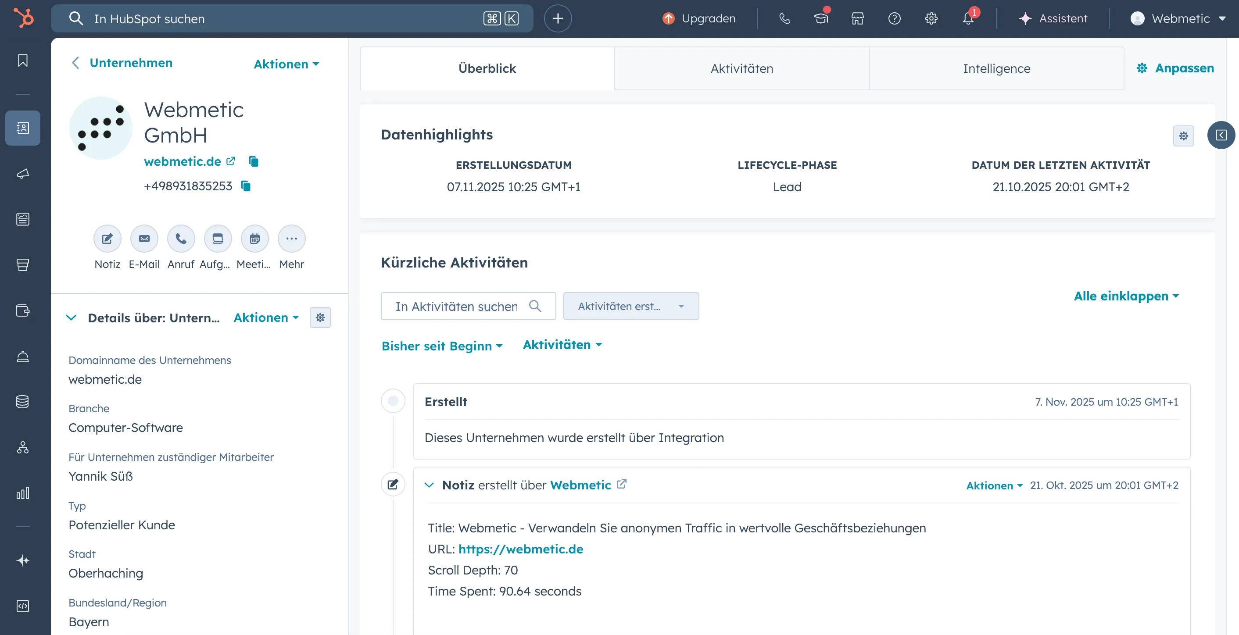The height and width of the screenshot is (635, 1239).
Task: Create a Notiz for Webmetic GmbH
Action: tap(107, 239)
